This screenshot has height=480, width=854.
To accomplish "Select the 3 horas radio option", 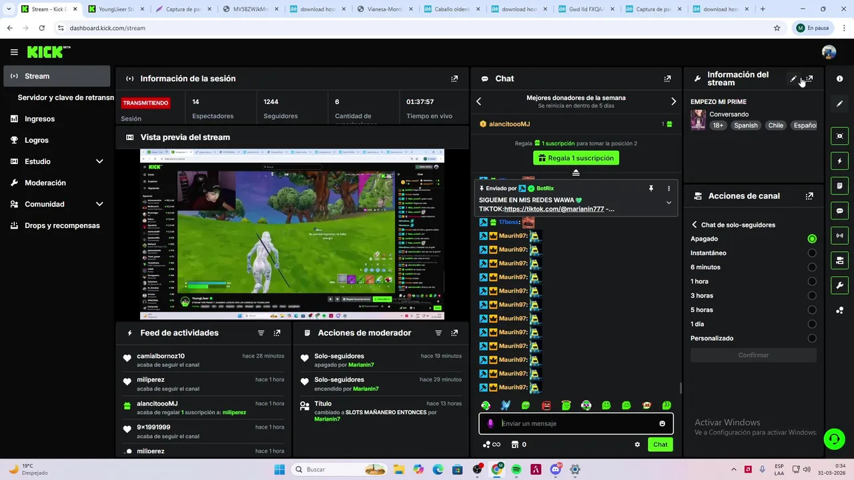I will point(812,295).
